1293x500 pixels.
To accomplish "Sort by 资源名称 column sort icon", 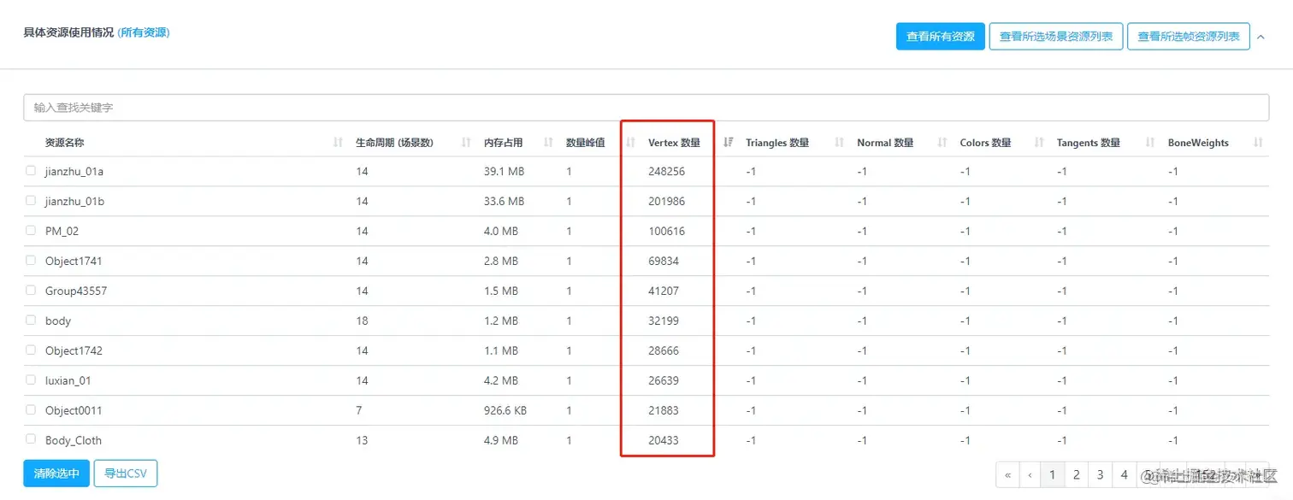I will coord(338,143).
